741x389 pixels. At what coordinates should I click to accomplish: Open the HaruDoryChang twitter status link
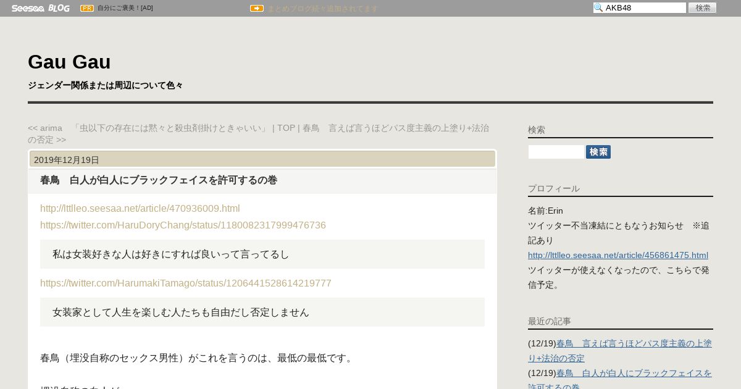[183, 225]
